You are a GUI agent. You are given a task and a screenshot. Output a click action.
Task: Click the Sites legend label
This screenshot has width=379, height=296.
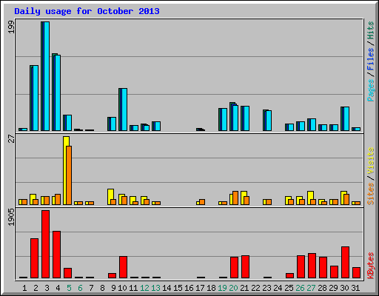[371, 194]
